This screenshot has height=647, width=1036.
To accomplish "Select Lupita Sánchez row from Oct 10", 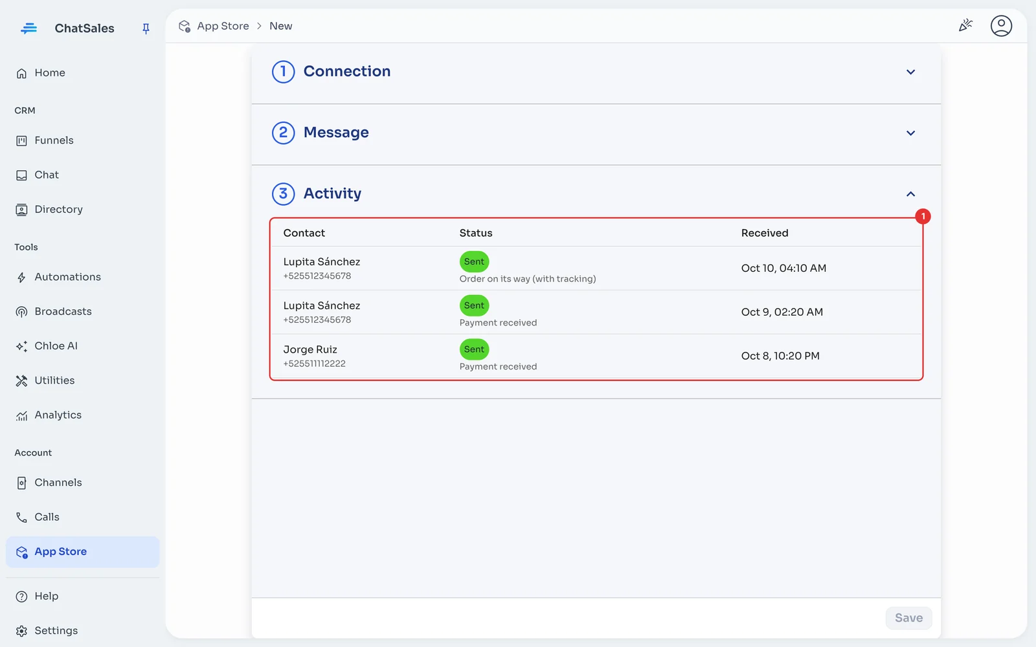I will [x=596, y=268].
